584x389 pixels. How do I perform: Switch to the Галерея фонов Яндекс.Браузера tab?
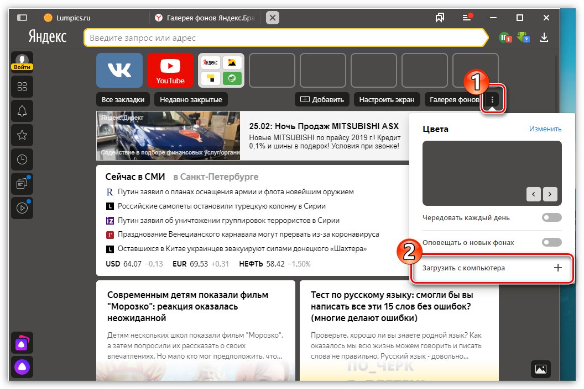pos(207,18)
